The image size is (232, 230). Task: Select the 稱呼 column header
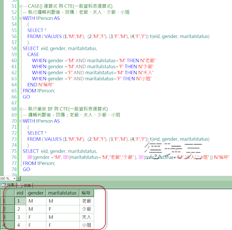point(87,193)
